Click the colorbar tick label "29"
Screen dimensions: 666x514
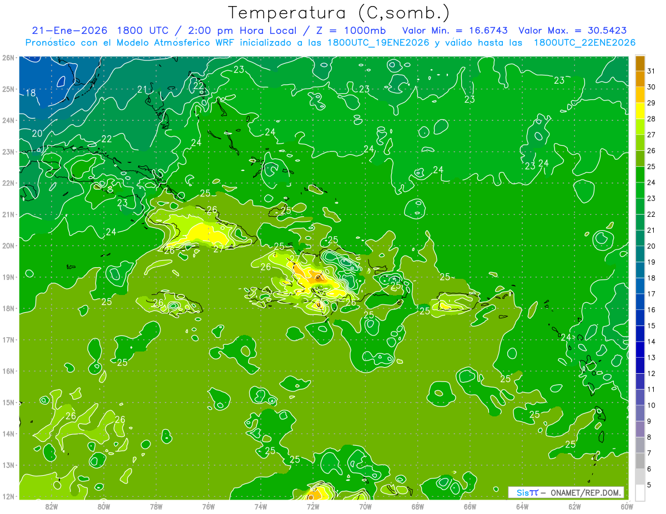[651, 103]
